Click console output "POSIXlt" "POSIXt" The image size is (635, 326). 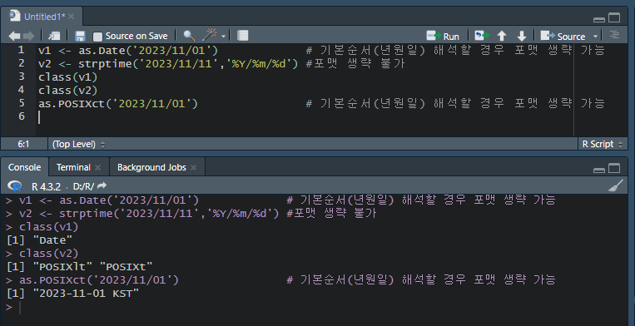(x=92, y=267)
